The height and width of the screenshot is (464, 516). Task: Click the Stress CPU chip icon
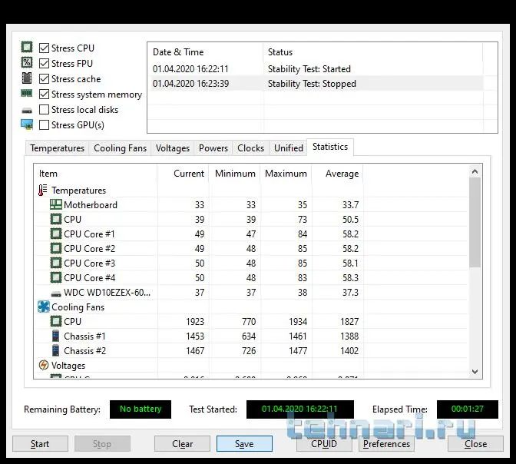pos(27,47)
